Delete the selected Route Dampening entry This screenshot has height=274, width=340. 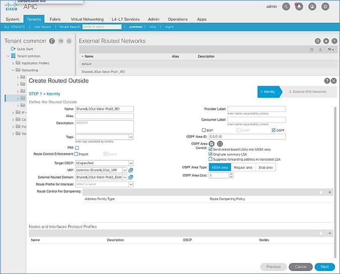point(321,192)
